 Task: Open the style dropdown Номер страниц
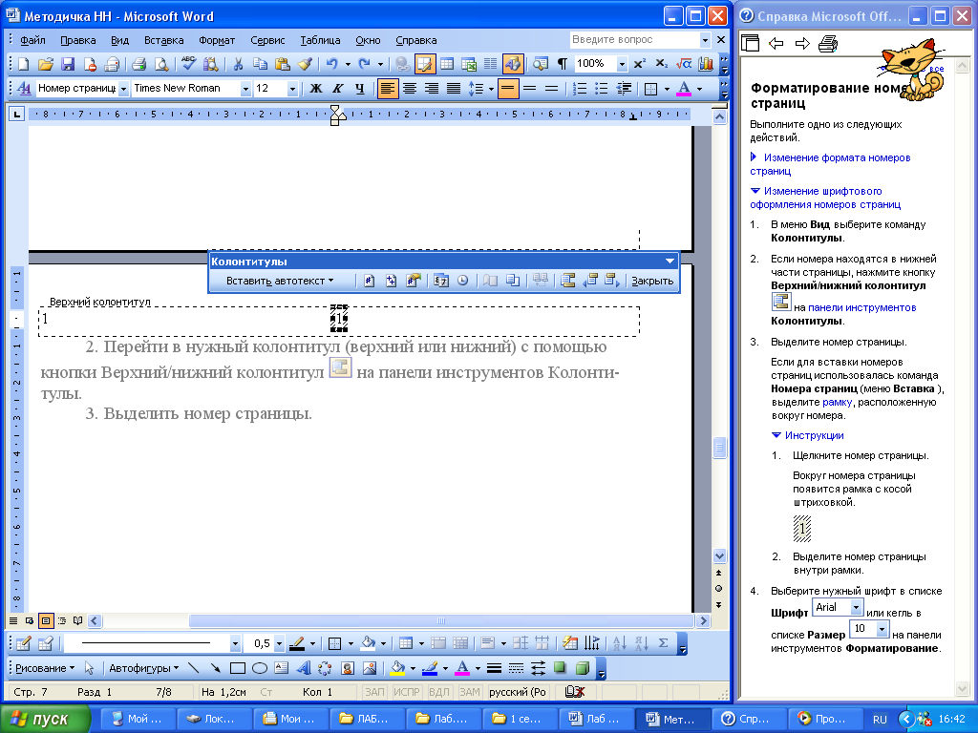[123, 89]
